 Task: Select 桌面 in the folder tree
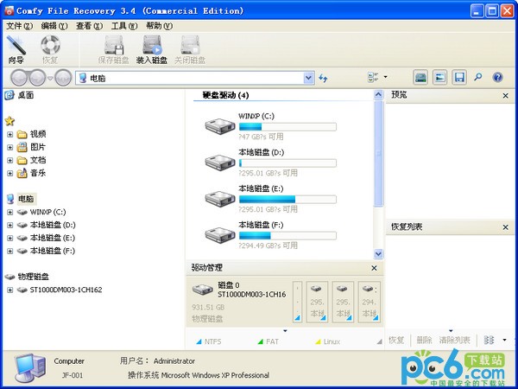pyautogui.click(x=26, y=95)
